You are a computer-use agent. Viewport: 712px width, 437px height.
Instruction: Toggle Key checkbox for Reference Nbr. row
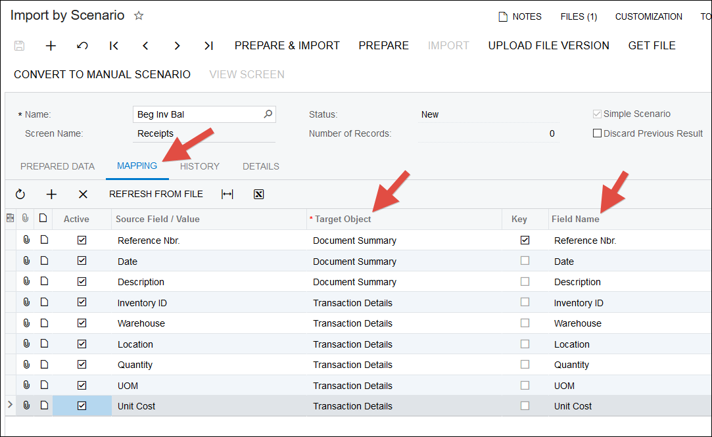[x=525, y=241]
